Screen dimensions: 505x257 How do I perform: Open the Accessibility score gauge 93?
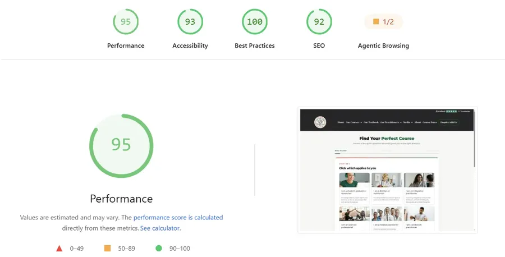pyautogui.click(x=190, y=21)
